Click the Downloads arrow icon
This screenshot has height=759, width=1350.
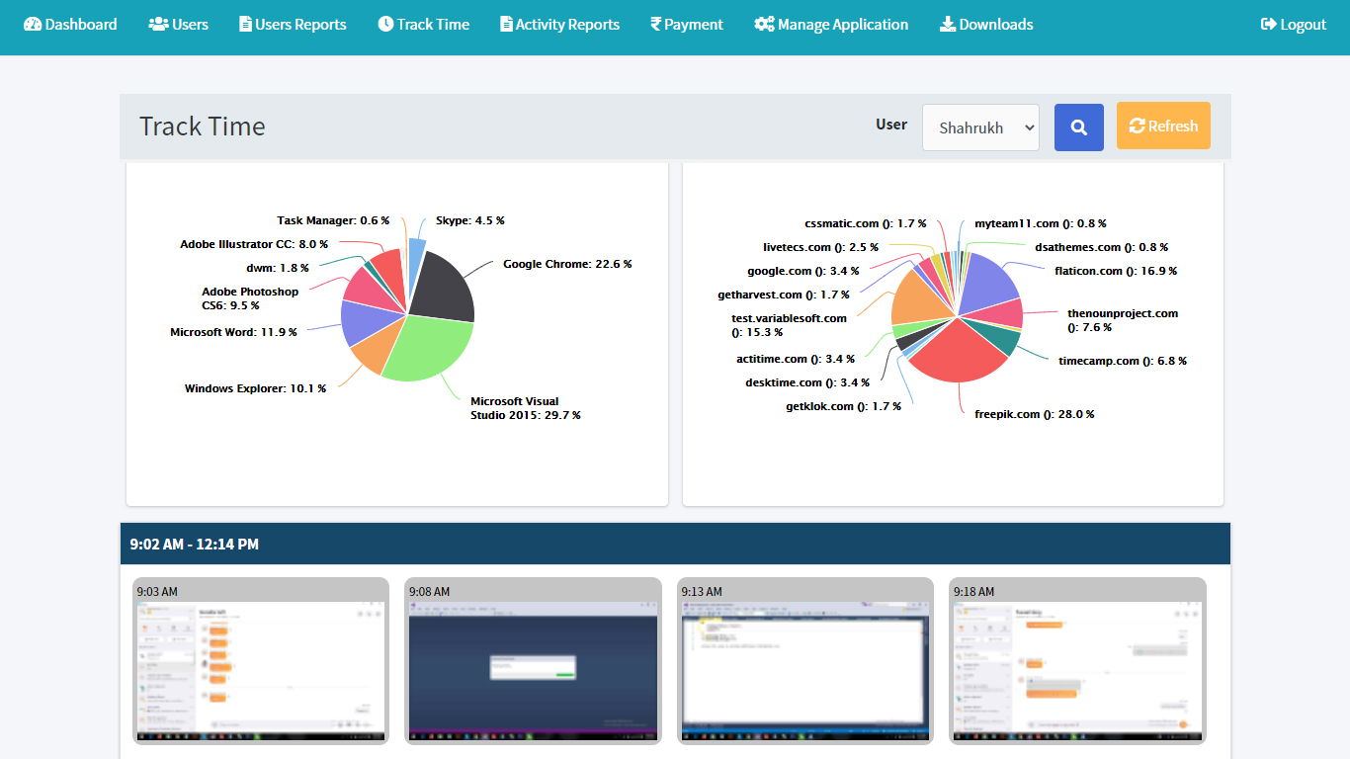[x=947, y=25]
